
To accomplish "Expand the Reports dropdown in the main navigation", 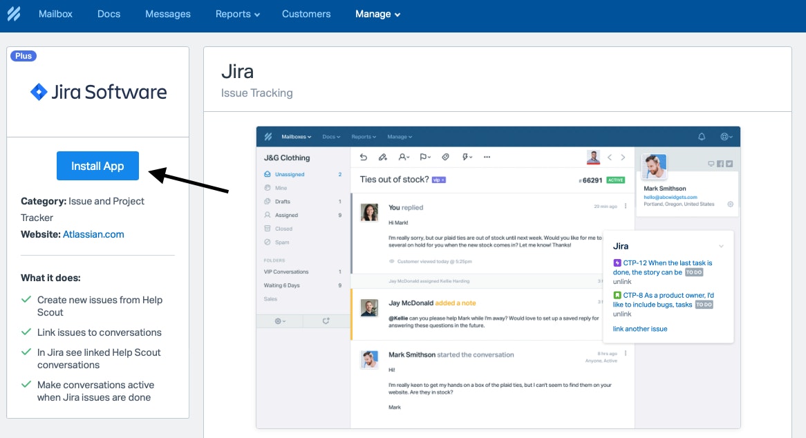I will pos(238,14).
